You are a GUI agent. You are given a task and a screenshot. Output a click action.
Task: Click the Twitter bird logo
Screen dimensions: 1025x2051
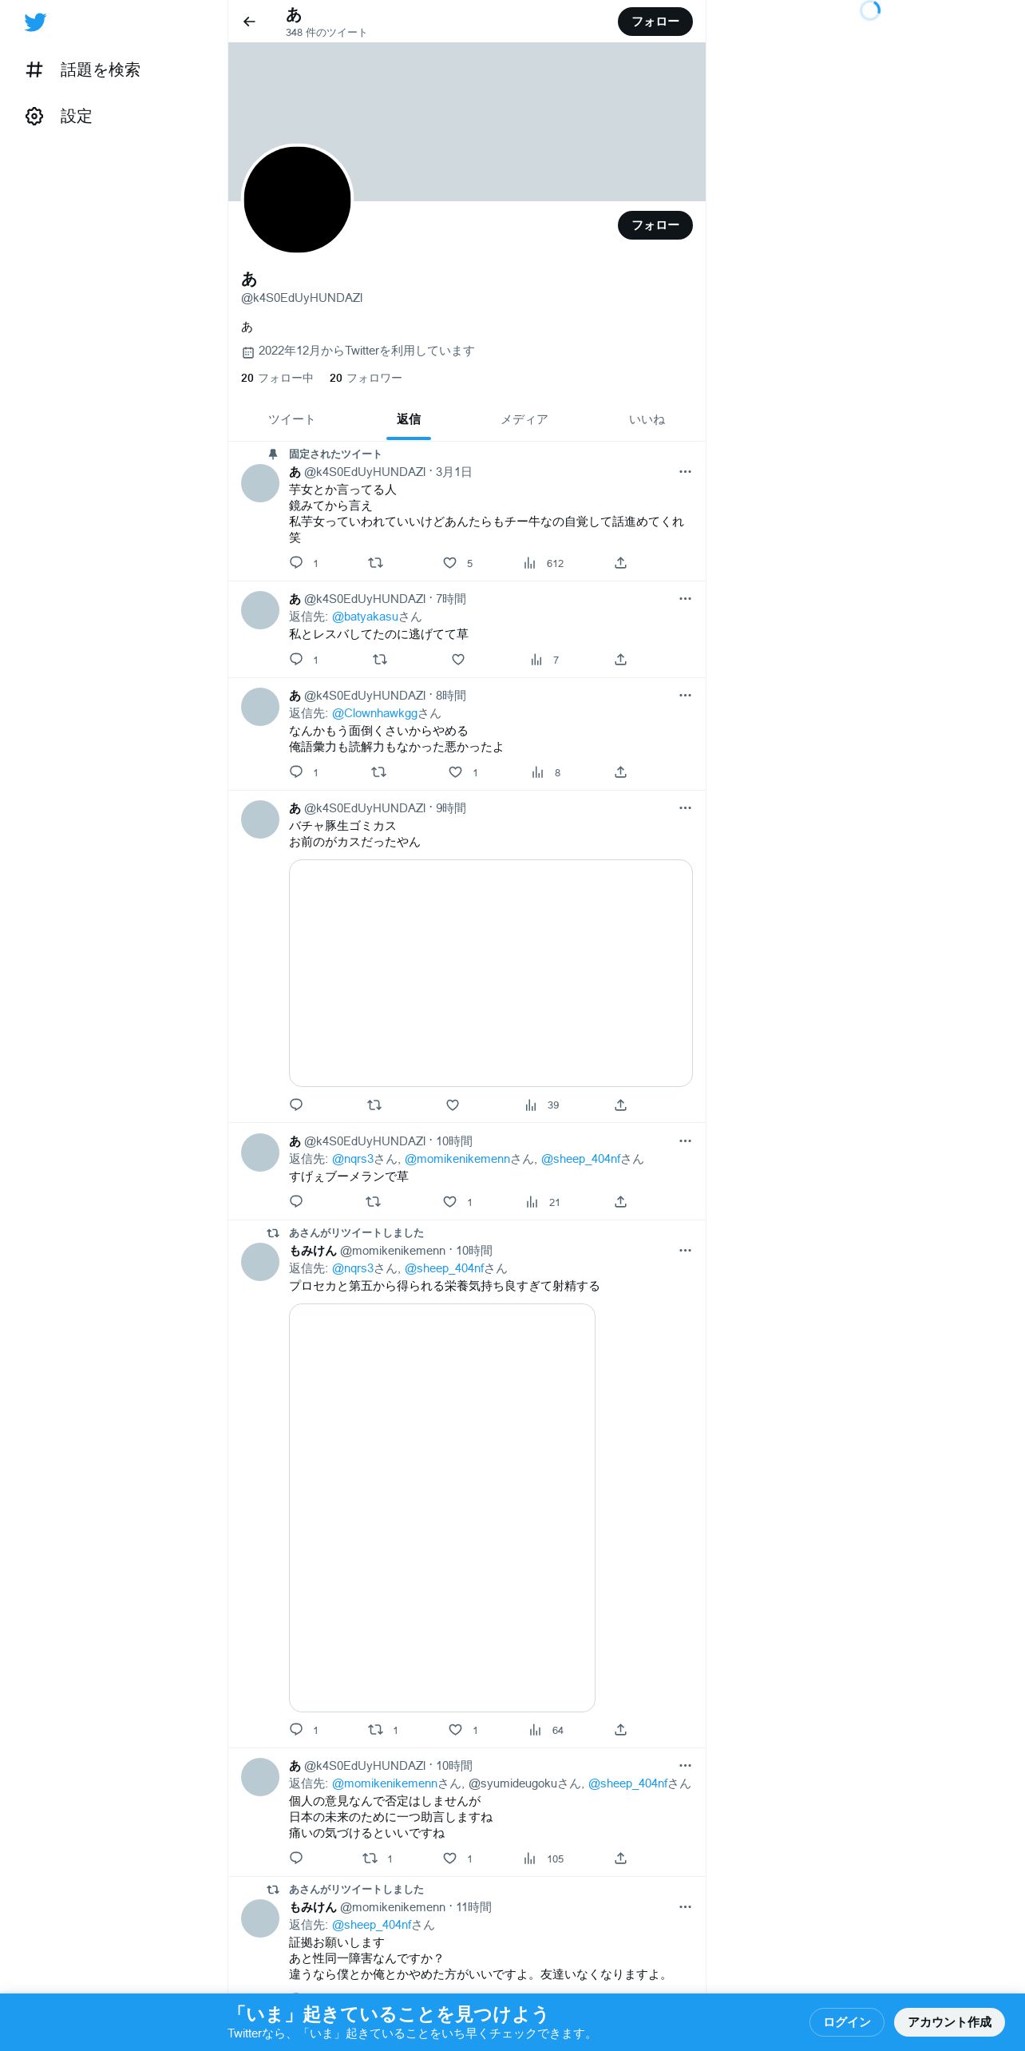coord(35,22)
